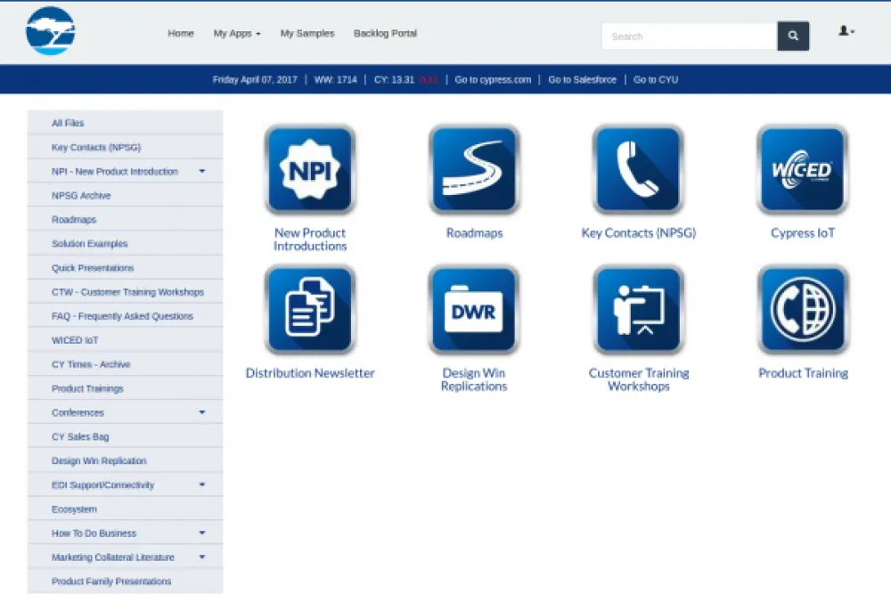Select Solution Examples in the sidebar
Image resolution: width=891 pixels, height=610 pixels.
pyautogui.click(x=125, y=244)
